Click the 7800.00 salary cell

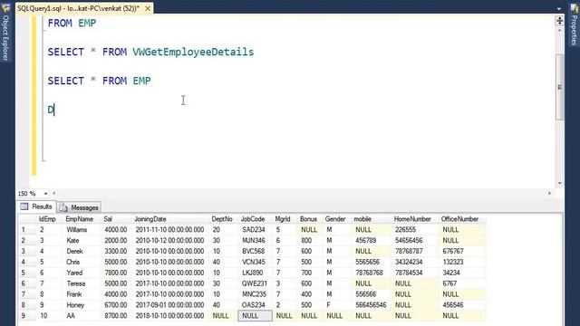[117, 273]
